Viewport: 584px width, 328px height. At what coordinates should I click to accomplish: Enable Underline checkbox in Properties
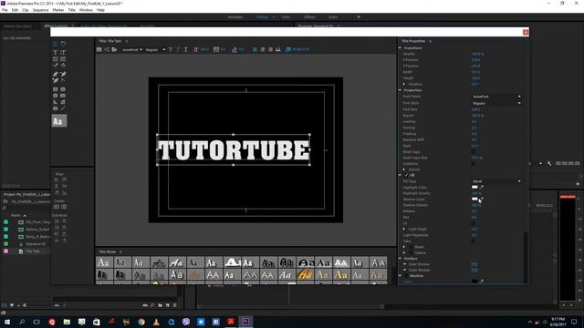474,164
